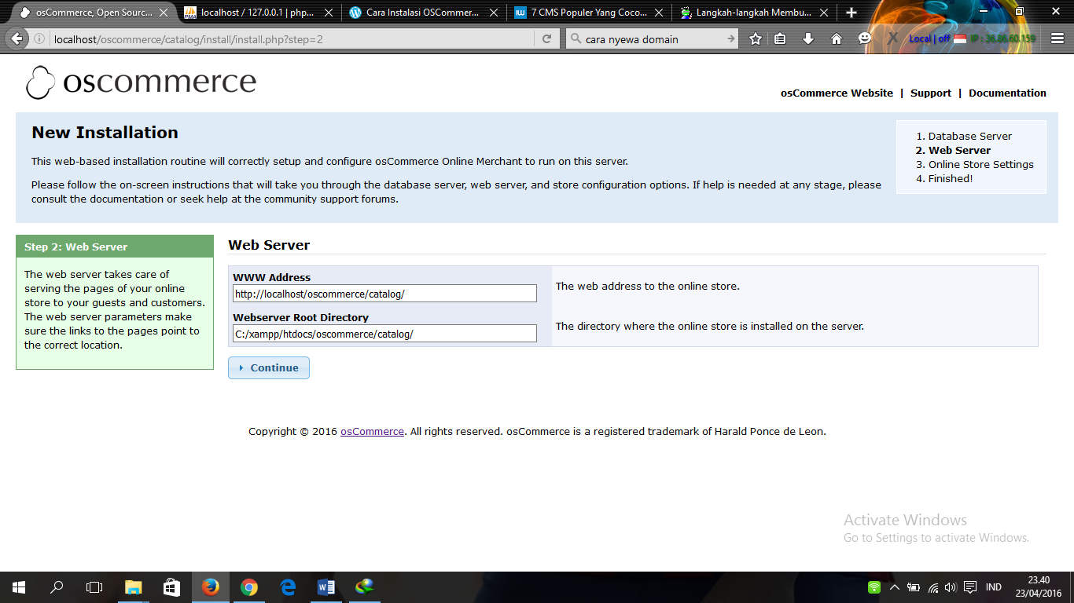The height and width of the screenshot is (603, 1074).
Task: Focus the WWW Address input field
Action: [385, 294]
